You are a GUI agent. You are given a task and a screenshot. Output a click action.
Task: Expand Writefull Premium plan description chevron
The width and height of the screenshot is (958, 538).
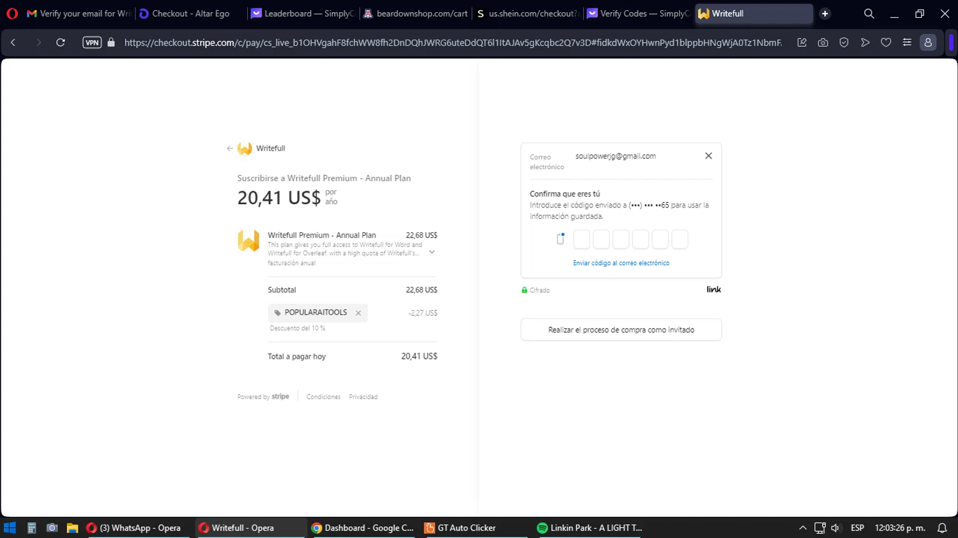[x=432, y=252]
